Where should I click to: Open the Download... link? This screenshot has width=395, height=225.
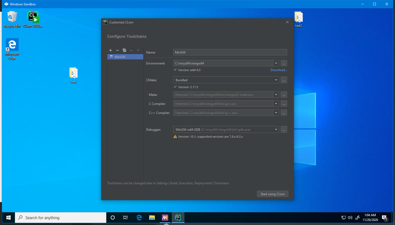pos(279,70)
